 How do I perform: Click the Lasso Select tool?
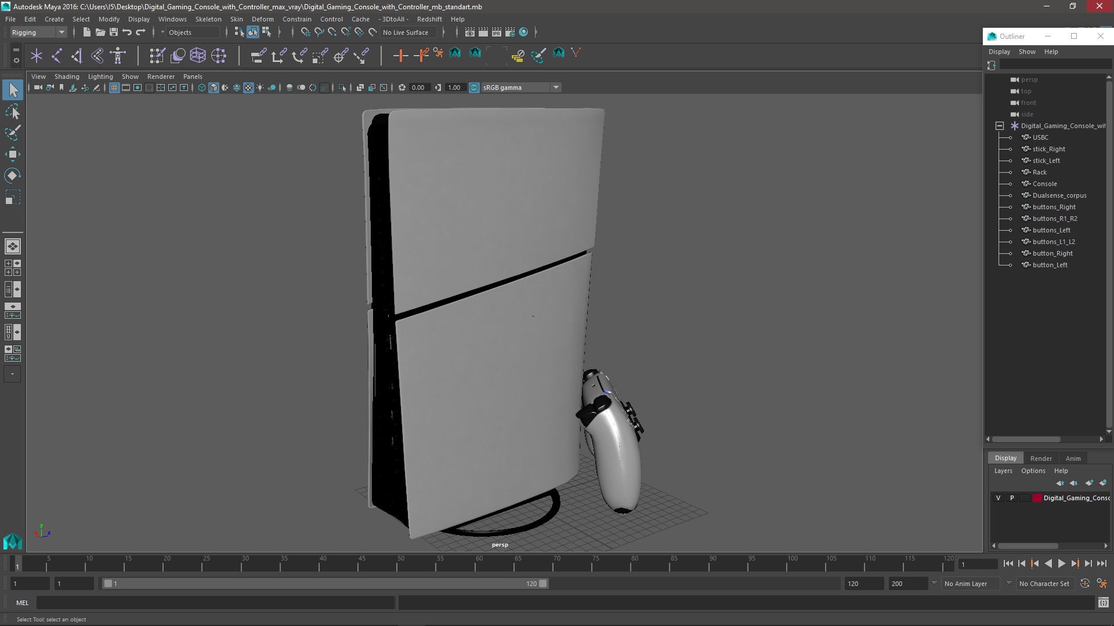[x=12, y=111]
